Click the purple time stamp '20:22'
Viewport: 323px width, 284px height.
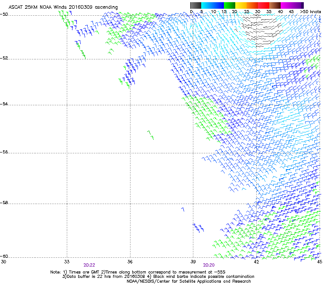(89, 265)
